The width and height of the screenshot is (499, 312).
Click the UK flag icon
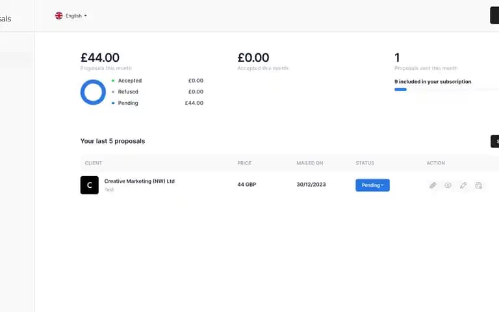pyautogui.click(x=59, y=16)
